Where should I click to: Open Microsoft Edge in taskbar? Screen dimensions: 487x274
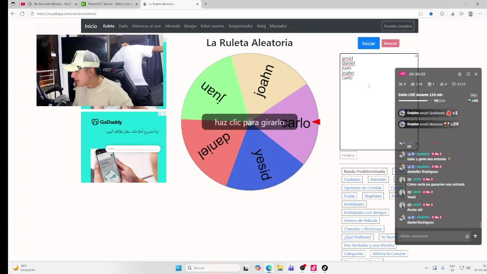point(269,268)
